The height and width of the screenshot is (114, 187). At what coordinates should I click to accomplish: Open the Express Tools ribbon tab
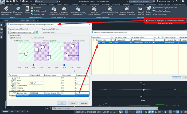point(151,5)
